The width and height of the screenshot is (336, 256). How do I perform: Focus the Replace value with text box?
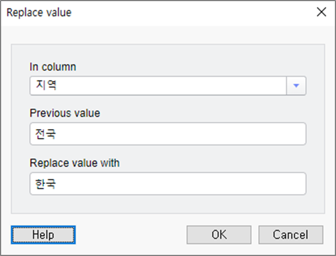pyautogui.click(x=168, y=184)
